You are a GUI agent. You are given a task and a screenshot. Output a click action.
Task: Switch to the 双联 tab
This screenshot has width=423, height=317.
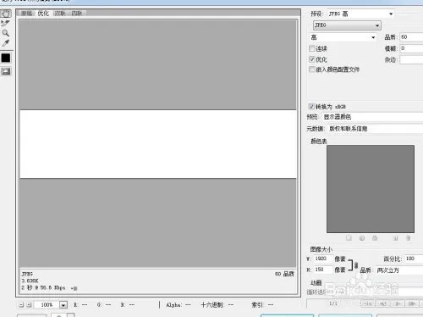click(60, 14)
